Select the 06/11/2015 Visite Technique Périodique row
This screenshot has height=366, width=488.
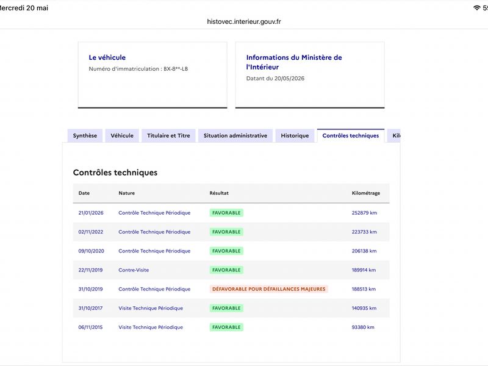[231, 327]
